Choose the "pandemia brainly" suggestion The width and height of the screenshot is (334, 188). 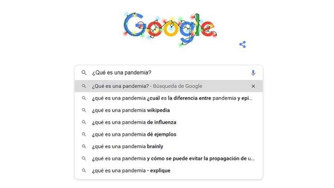pyautogui.click(x=128, y=147)
